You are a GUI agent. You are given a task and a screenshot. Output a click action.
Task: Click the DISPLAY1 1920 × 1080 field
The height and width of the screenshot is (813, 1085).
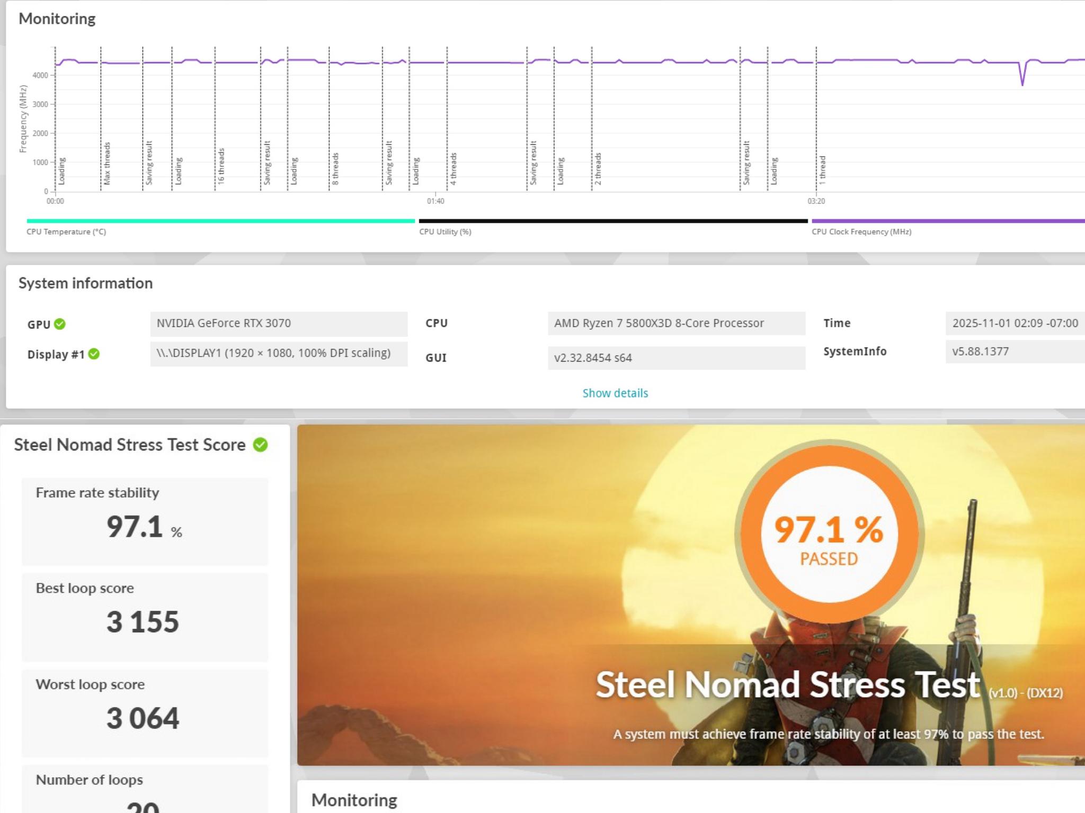click(279, 354)
